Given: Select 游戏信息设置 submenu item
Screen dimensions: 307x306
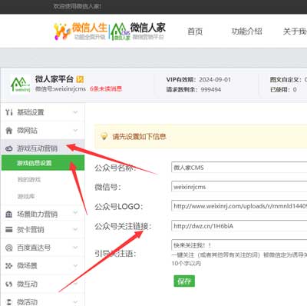Looking at the screenshot, I should point(43,163).
